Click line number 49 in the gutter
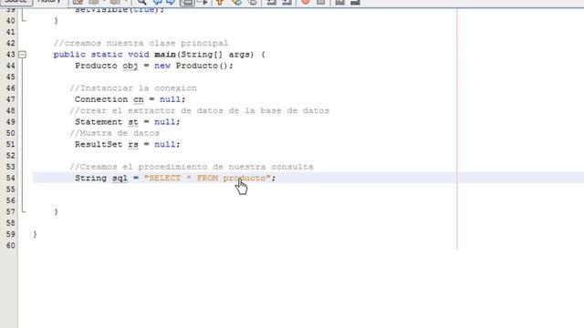Screen dimensions: 584x328 pyautogui.click(x=10, y=122)
